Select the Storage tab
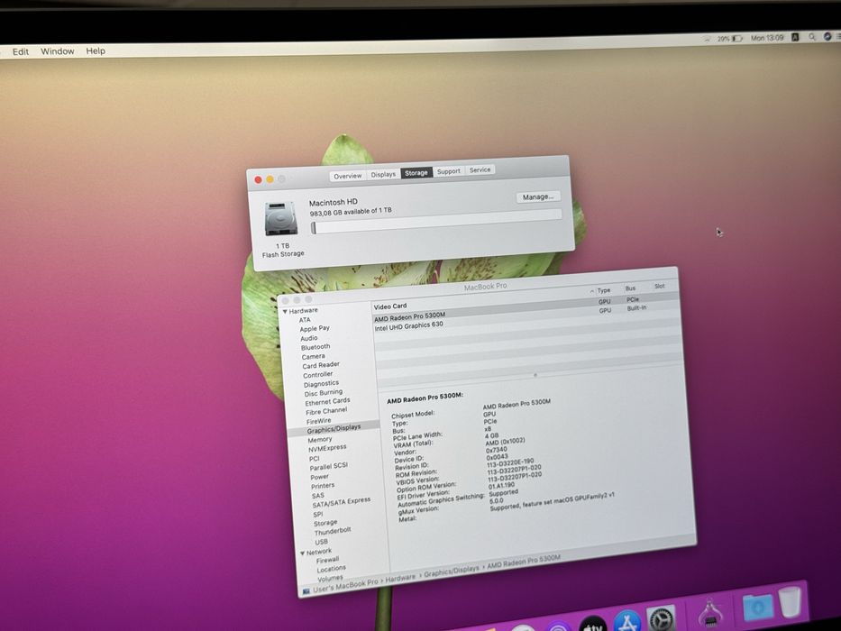This screenshot has height=631, width=841. pyautogui.click(x=416, y=172)
